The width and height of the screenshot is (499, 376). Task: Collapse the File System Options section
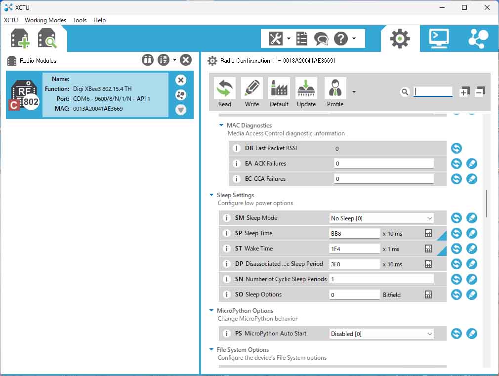[211, 350]
